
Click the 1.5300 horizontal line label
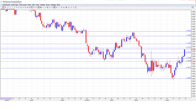[188, 43]
